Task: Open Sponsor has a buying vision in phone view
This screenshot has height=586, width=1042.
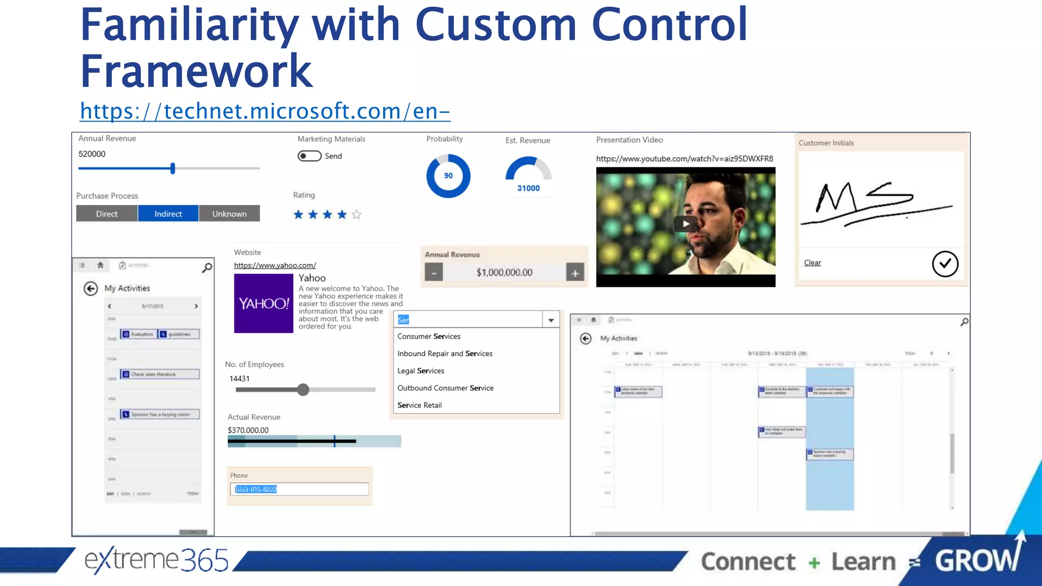Action: tap(160, 415)
